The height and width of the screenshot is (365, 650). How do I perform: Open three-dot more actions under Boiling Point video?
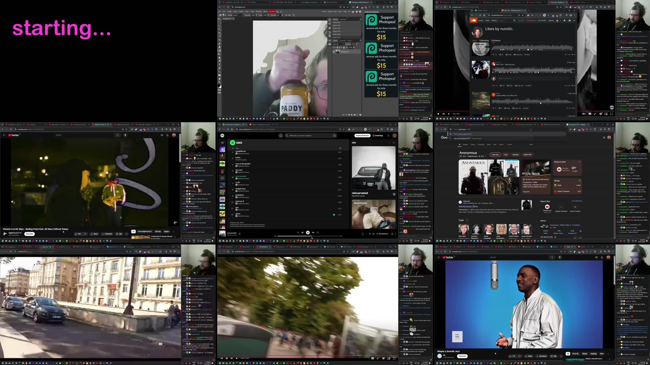[126, 234]
